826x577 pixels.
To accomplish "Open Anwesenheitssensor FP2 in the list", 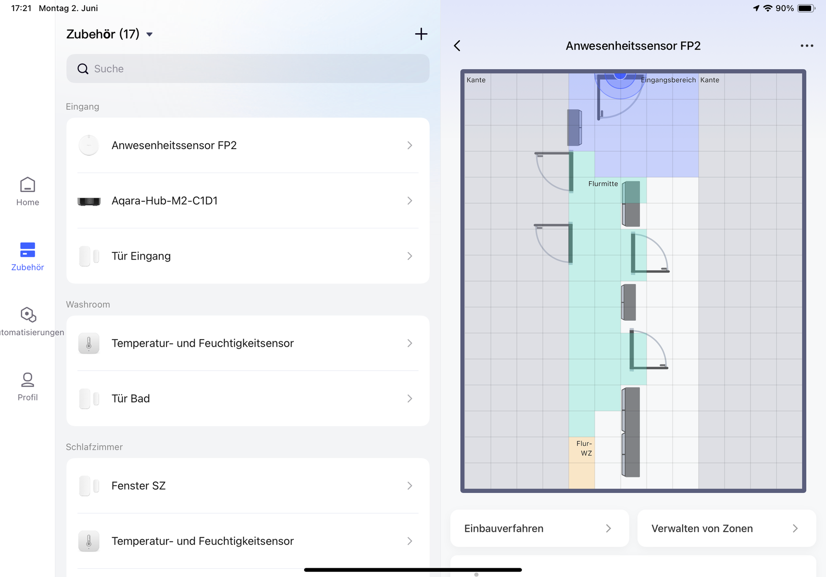I will [248, 145].
